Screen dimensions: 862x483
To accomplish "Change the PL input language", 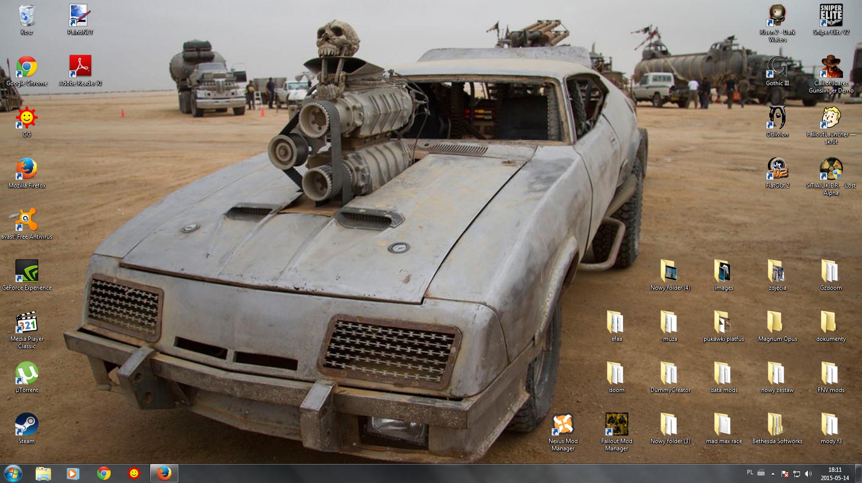I will coord(750,472).
